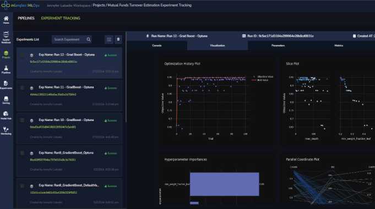Click the icon beside Run ID header
Screen dimensions: 375x209
(x=244, y=36)
